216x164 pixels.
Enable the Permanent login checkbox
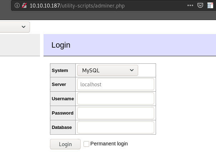(86, 144)
